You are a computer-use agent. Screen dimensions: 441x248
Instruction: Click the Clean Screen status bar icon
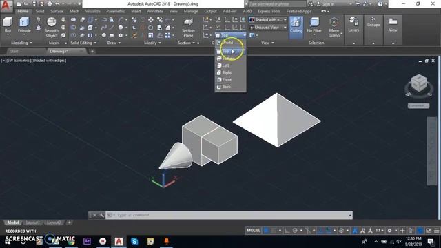pyautogui.click(x=429, y=231)
